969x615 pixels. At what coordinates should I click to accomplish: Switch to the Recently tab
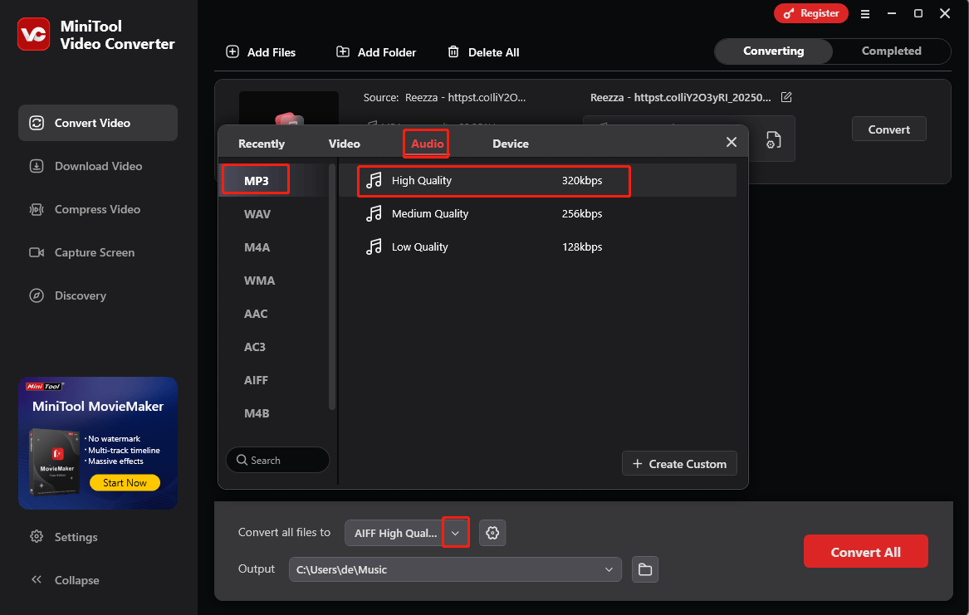tap(262, 144)
